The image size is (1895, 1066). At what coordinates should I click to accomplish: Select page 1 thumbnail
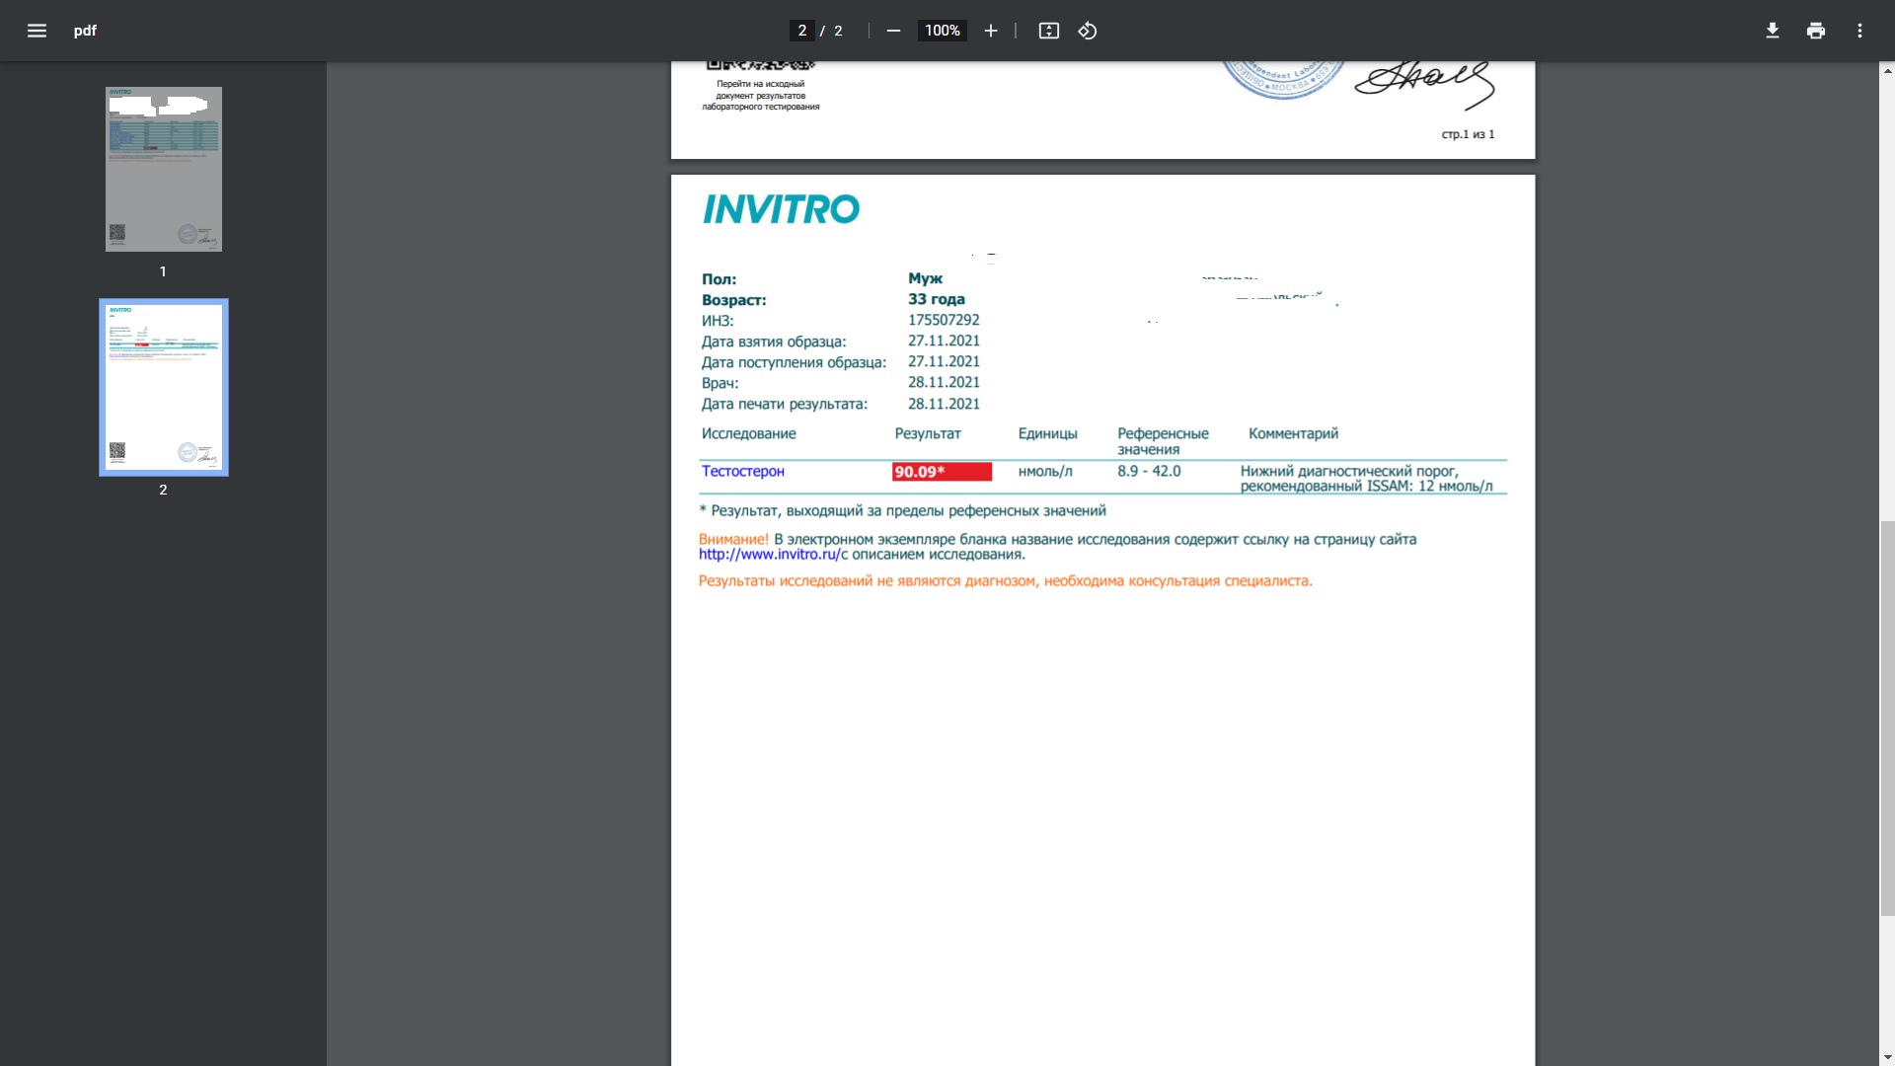tap(164, 169)
